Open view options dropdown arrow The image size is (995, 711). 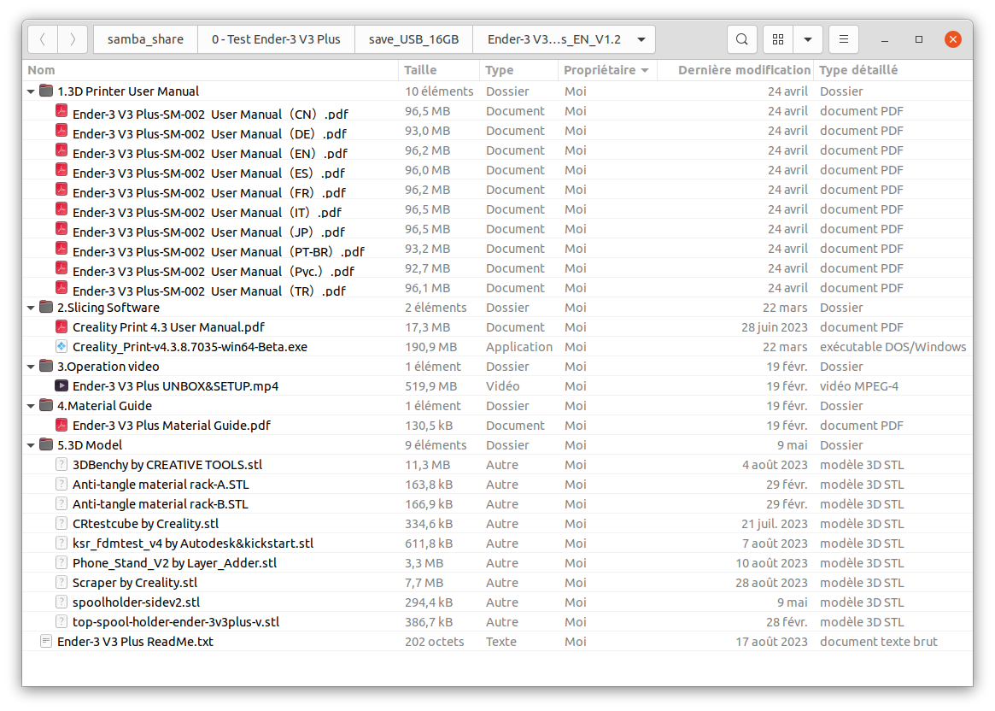(808, 39)
